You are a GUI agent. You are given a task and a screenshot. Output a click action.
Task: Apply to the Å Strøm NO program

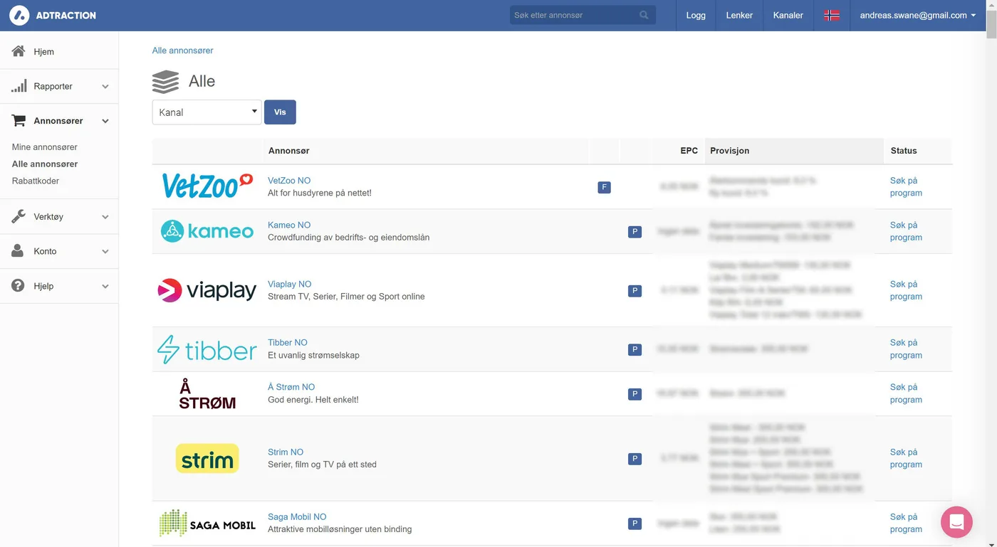click(x=906, y=393)
